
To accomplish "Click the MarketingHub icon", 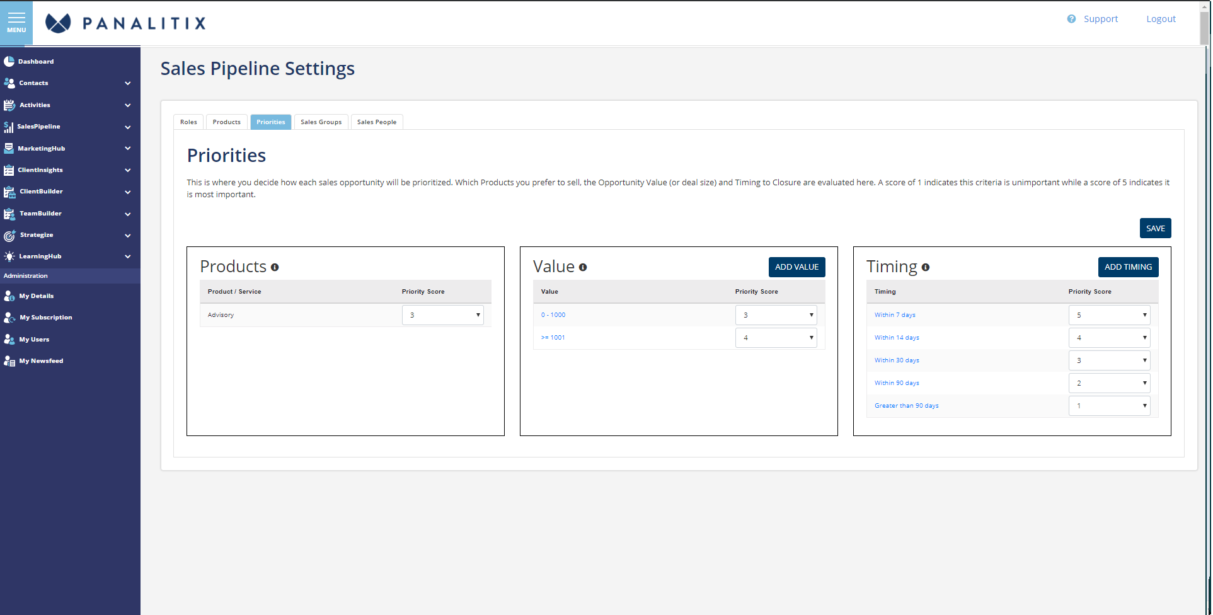I will (8, 148).
